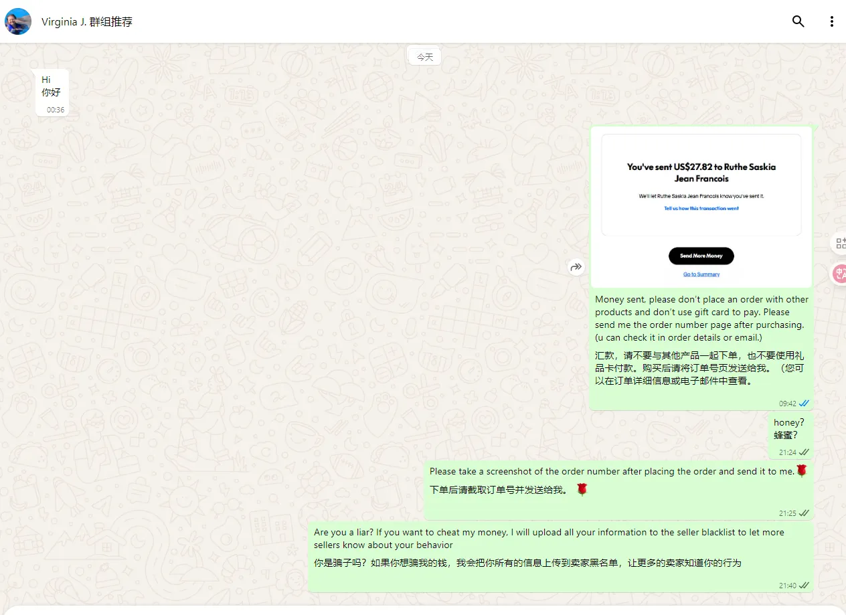This screenshot has width=846, height=615.
Task: Click Chinese translation starting 汇款
Action: (x=701, y=369)
